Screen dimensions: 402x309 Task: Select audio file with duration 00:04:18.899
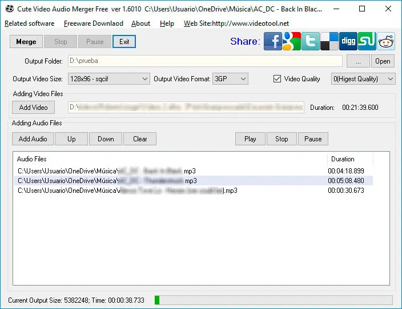[x=194, y=171]
